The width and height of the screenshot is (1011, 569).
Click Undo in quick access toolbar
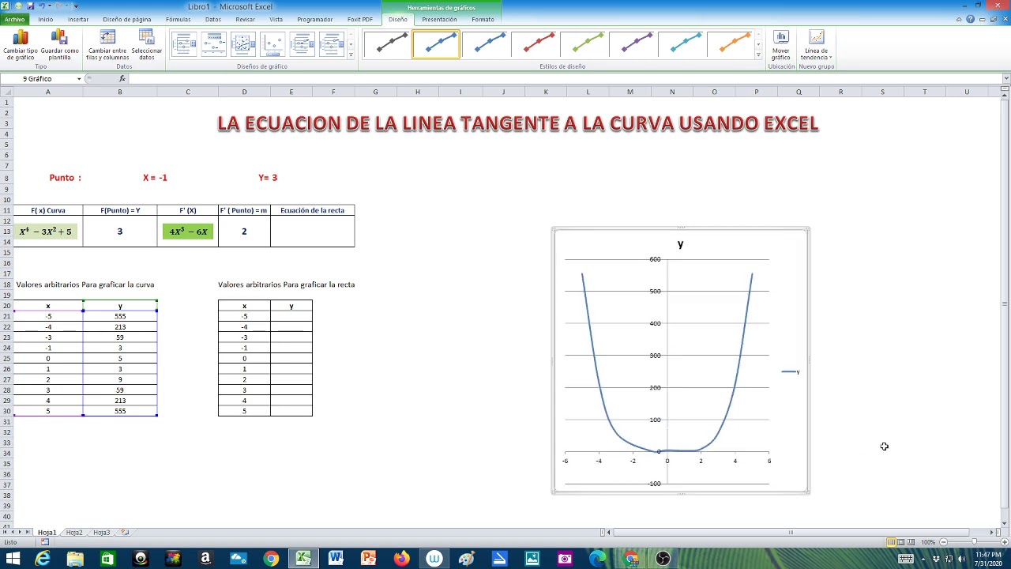tap(42, 6)
